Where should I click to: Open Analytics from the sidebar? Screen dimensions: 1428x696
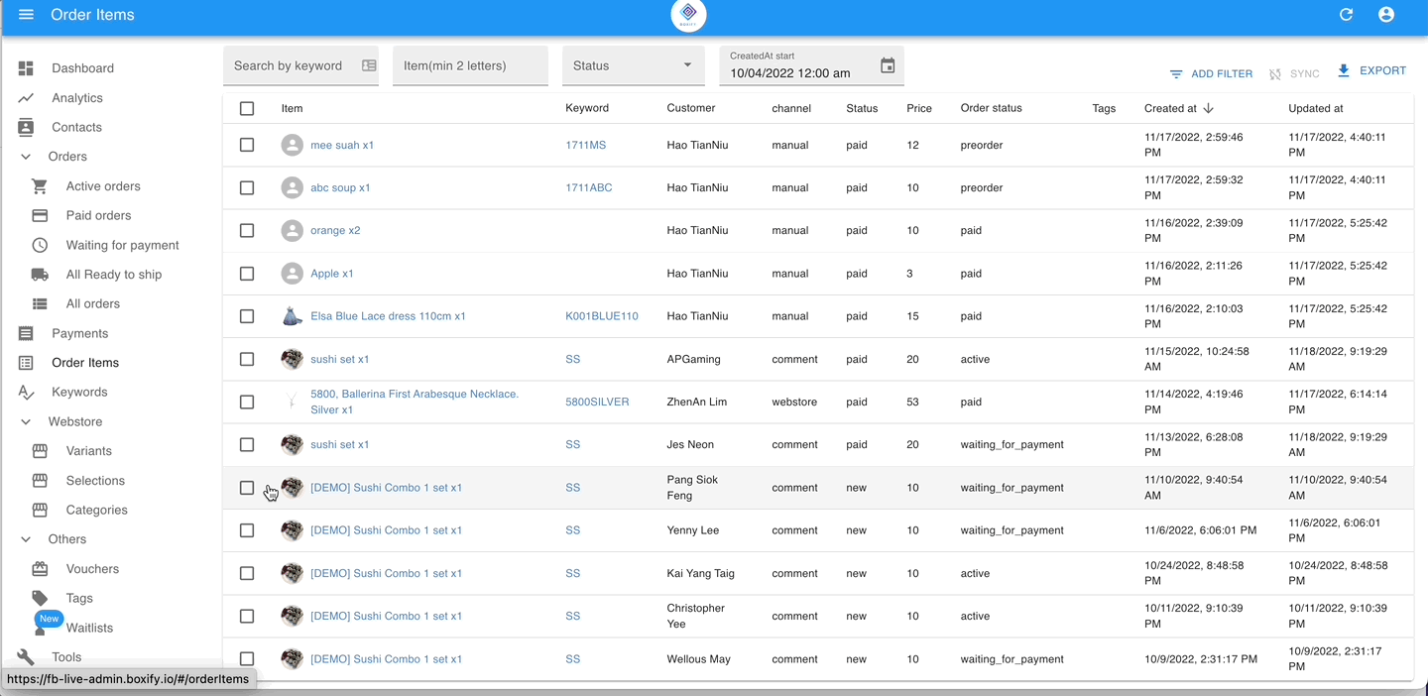pos(77,98)
